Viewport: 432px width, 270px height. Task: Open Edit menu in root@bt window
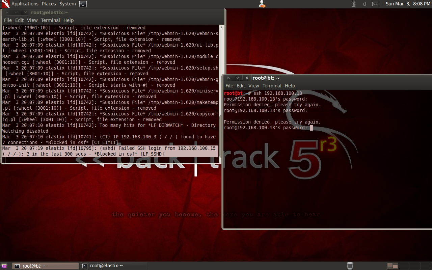click(x=241, y=86)
